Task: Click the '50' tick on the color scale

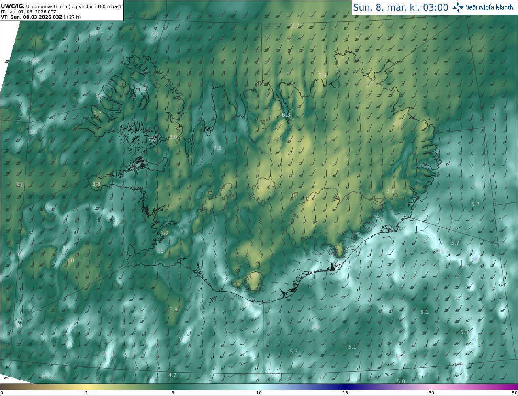Action: [514, 393]
